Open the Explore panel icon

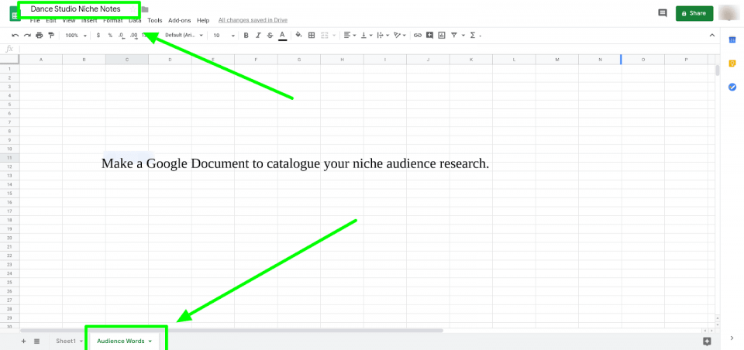[x=706, y=341]
